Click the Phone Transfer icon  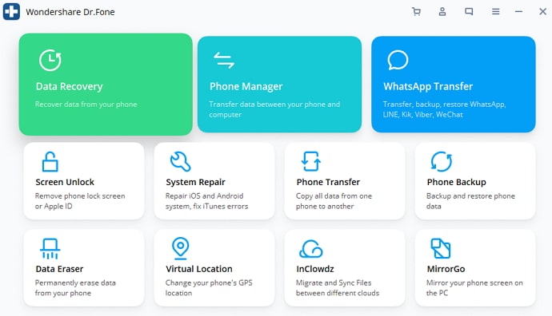pos(311,161)
